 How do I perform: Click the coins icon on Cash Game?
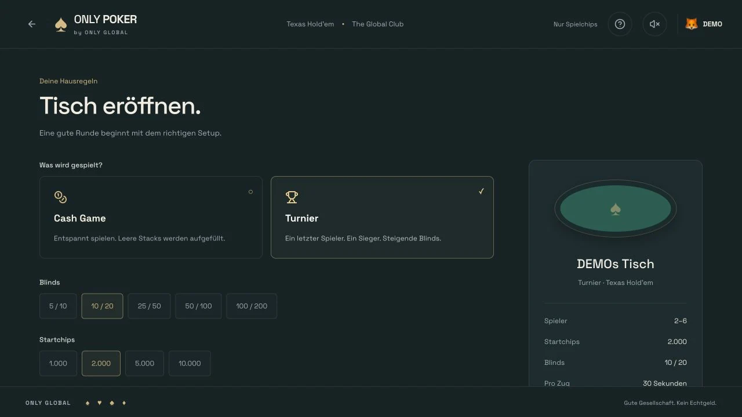pos(60,197)
